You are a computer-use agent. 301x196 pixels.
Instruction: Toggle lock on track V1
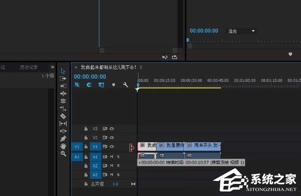[x=86, y=147]
